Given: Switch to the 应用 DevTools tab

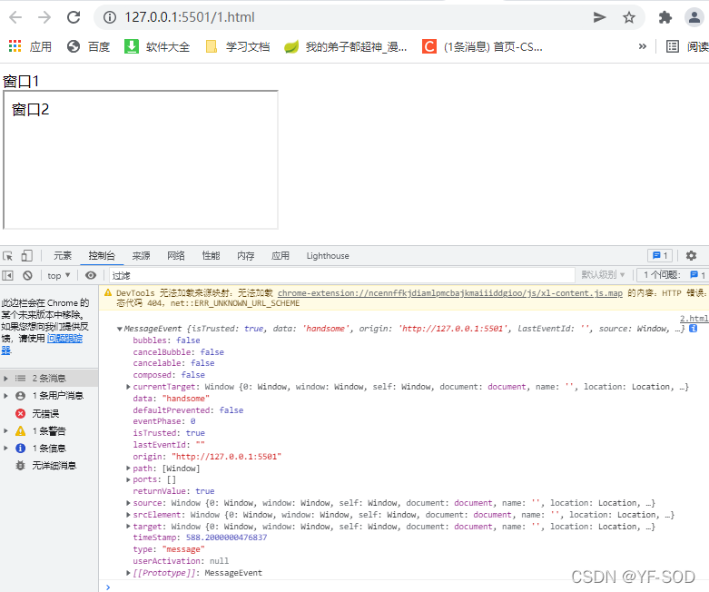Looking at the screenshot, I should 281,256.
